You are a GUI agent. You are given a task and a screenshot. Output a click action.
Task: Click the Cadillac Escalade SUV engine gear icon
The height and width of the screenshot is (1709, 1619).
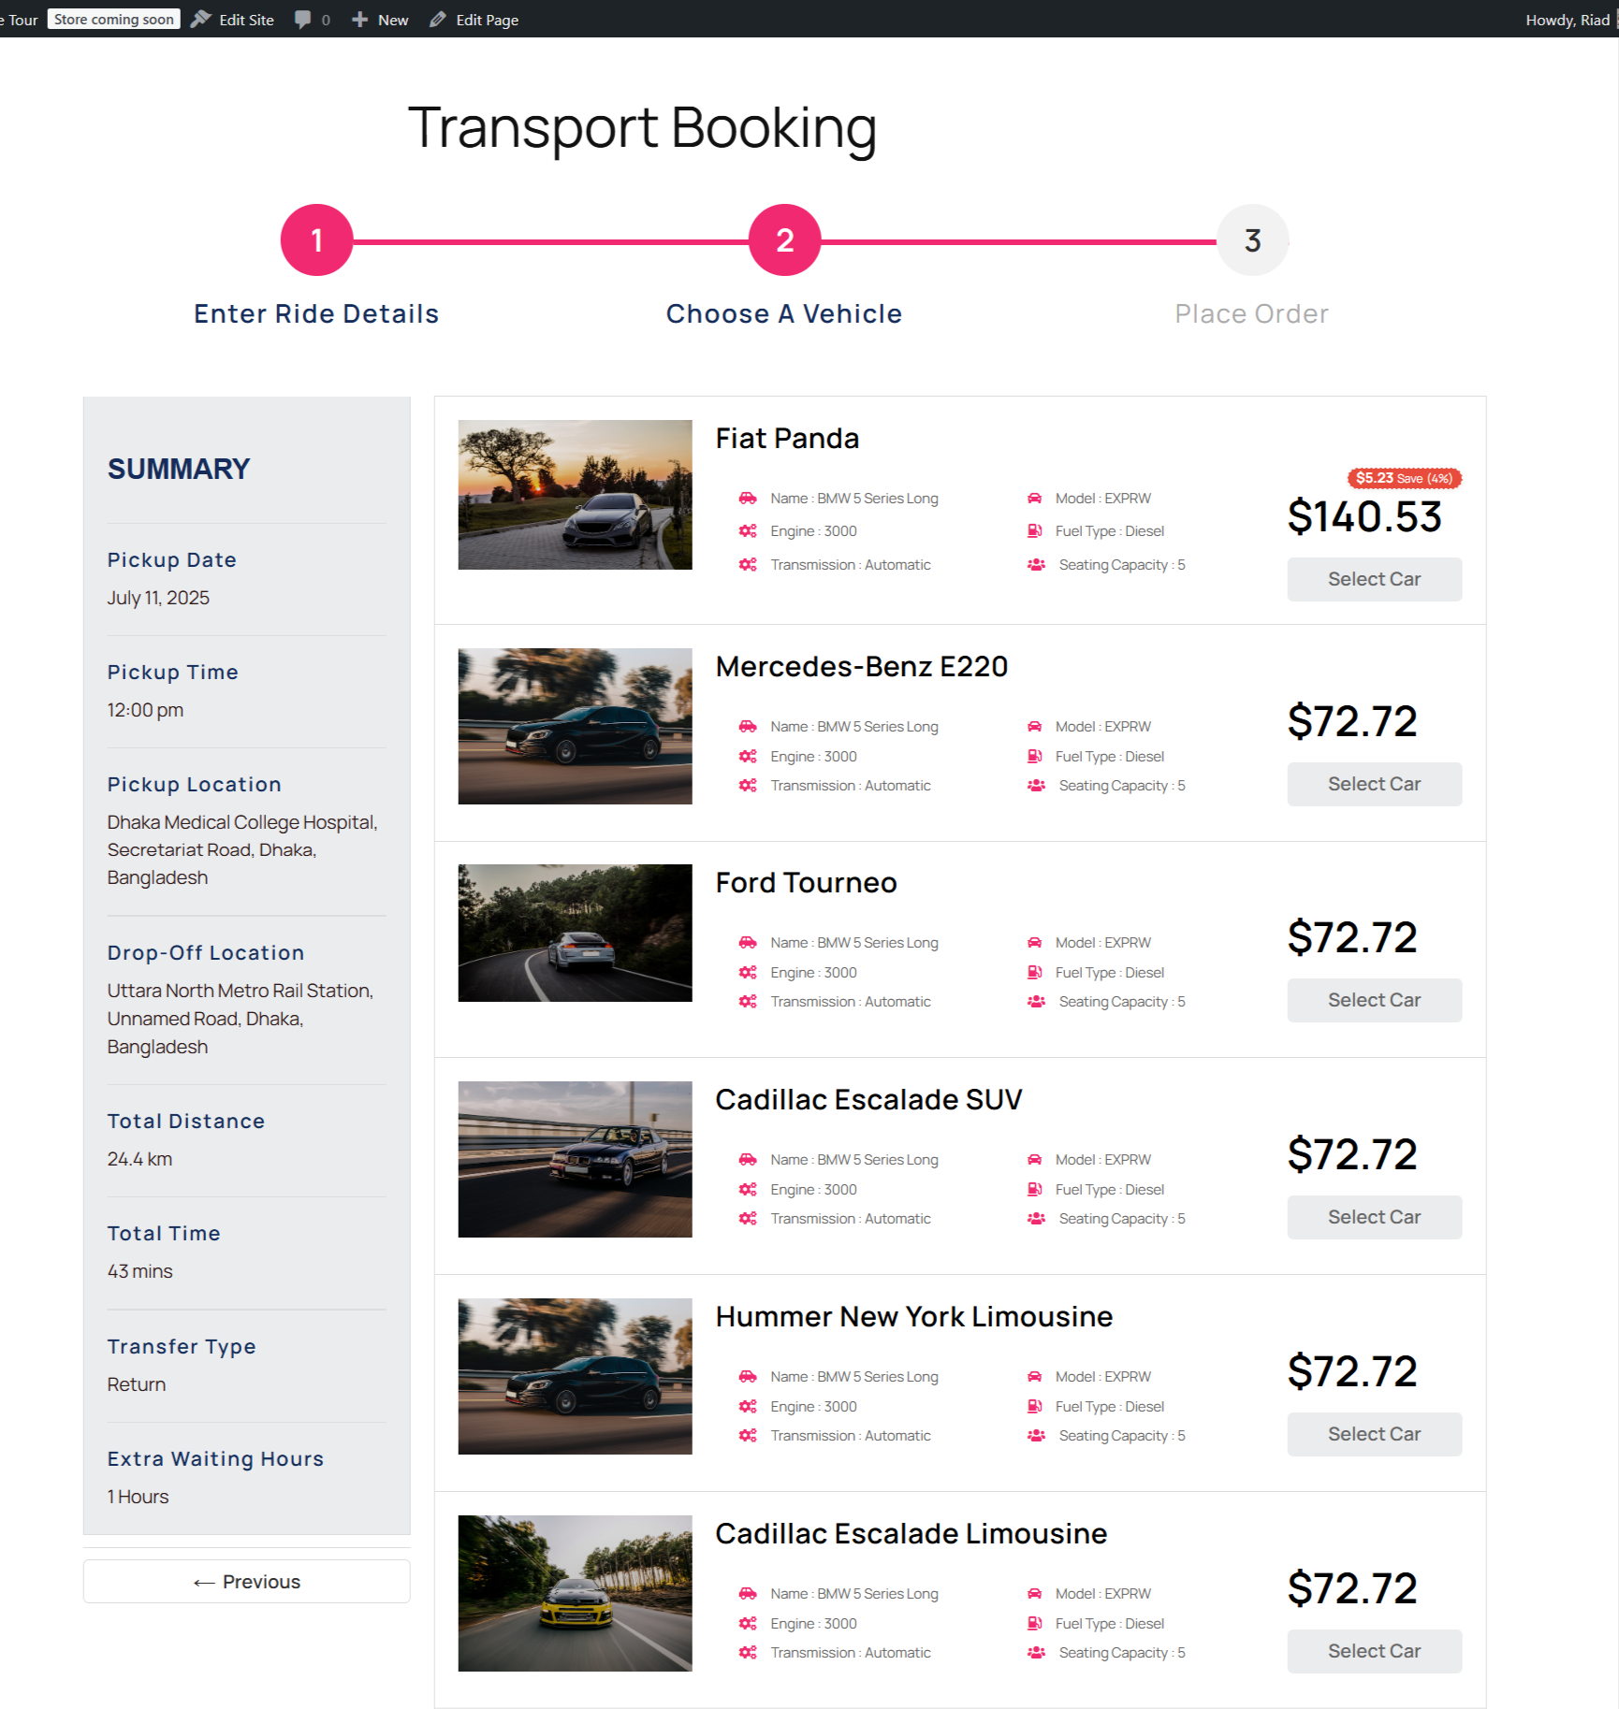748,1190
